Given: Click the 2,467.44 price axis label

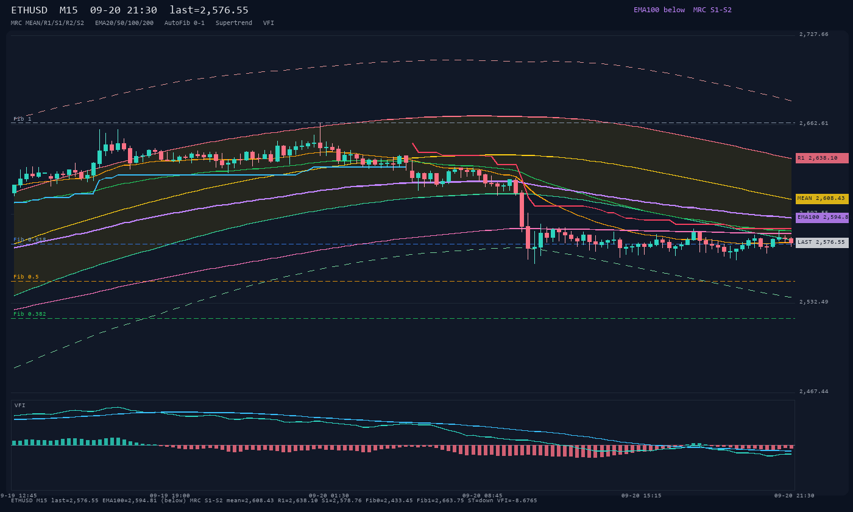Looking at the screenshot, I should click(x=814, y=392).
